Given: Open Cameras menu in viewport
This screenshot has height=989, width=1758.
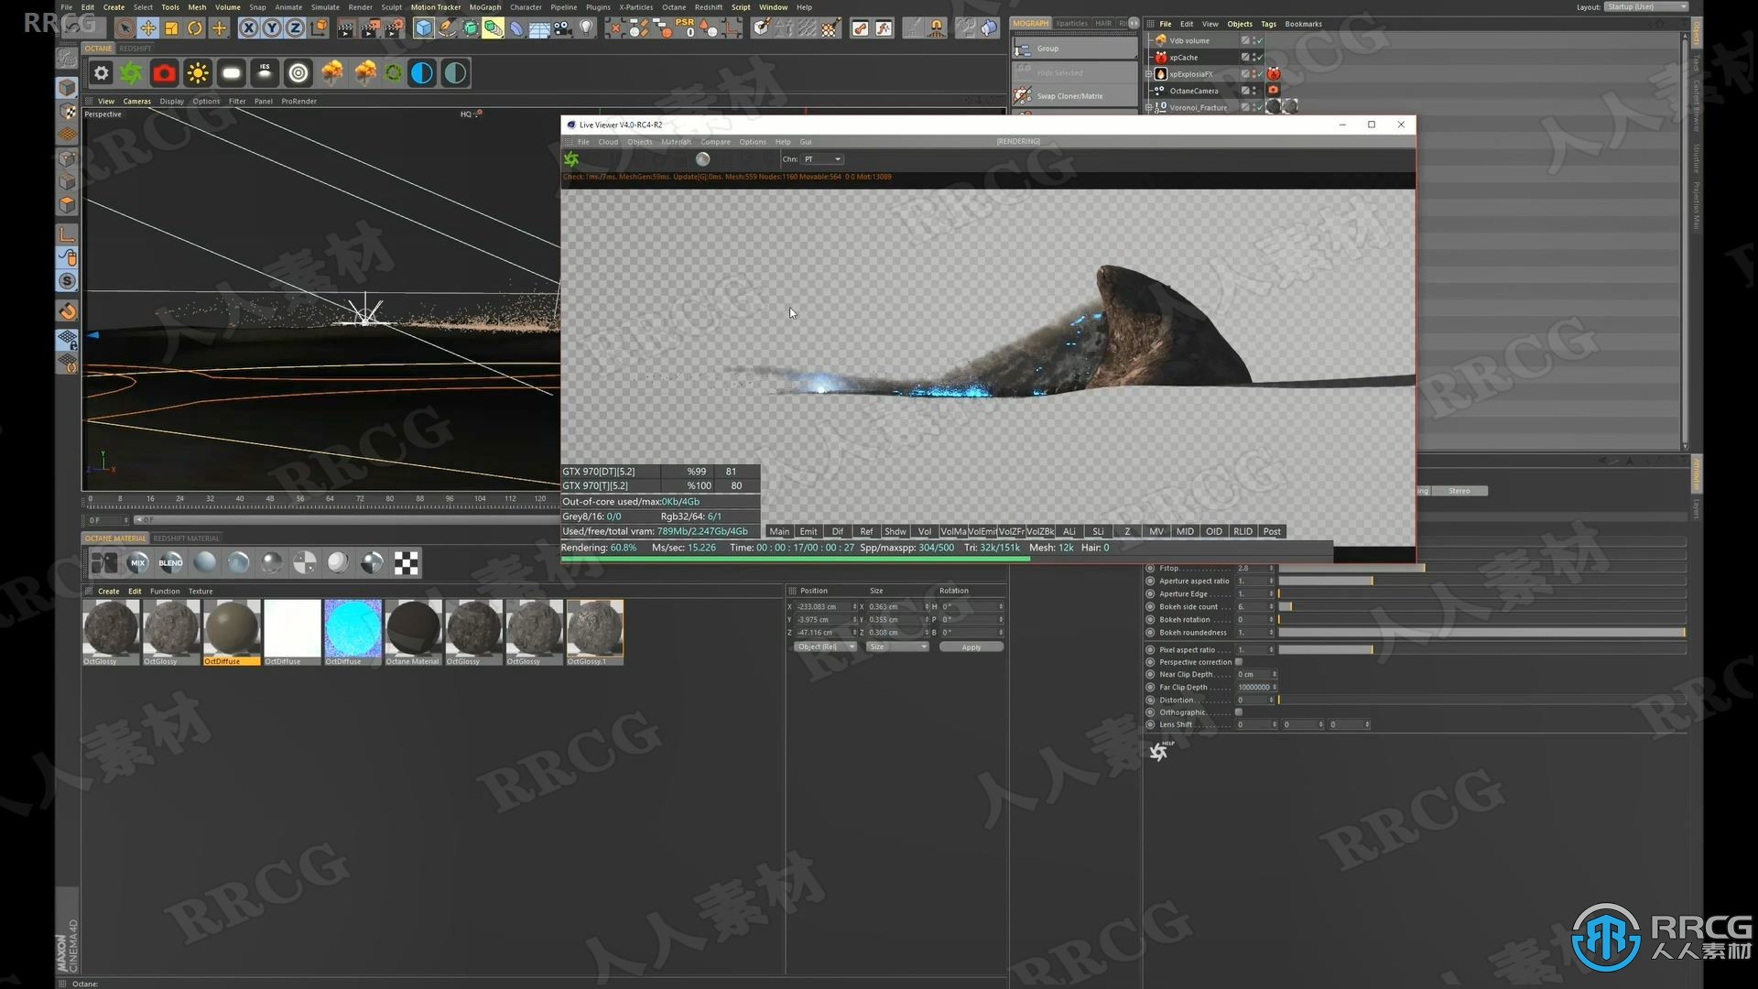Looking at the screenshot, I should pyautogui.click(x=137, y=102).
